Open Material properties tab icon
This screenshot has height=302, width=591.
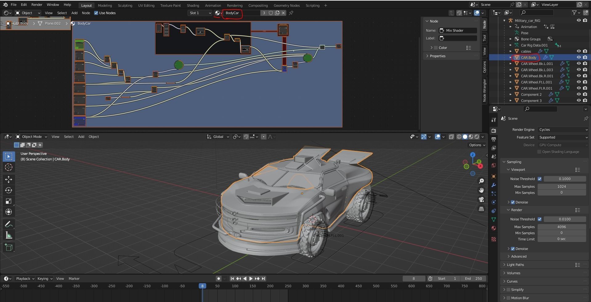pyautogui.click(x=494, y=228)
